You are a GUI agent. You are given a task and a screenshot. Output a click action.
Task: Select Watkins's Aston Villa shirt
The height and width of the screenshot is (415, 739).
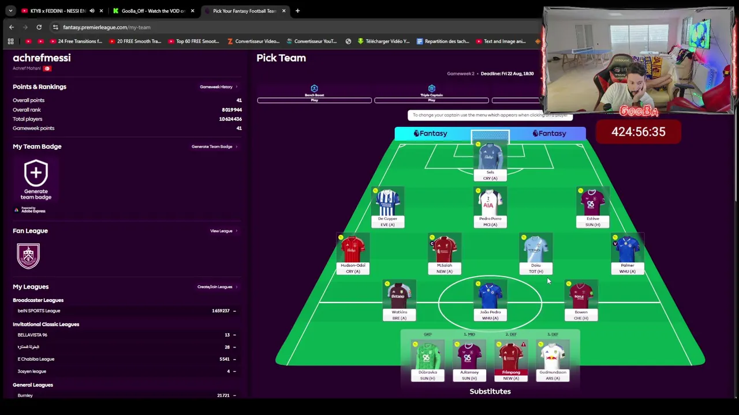point(399,296)
